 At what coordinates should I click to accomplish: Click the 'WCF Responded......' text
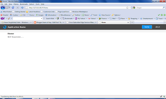tap(16, 37)
